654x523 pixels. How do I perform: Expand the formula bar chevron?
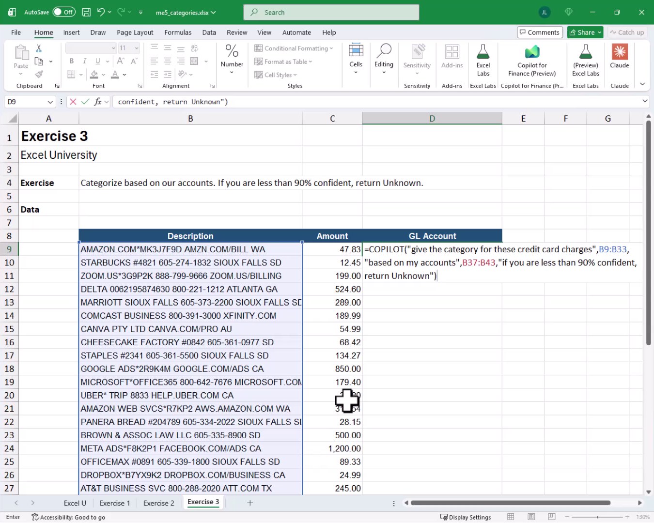pyautogui.click(x=645, y=101)
